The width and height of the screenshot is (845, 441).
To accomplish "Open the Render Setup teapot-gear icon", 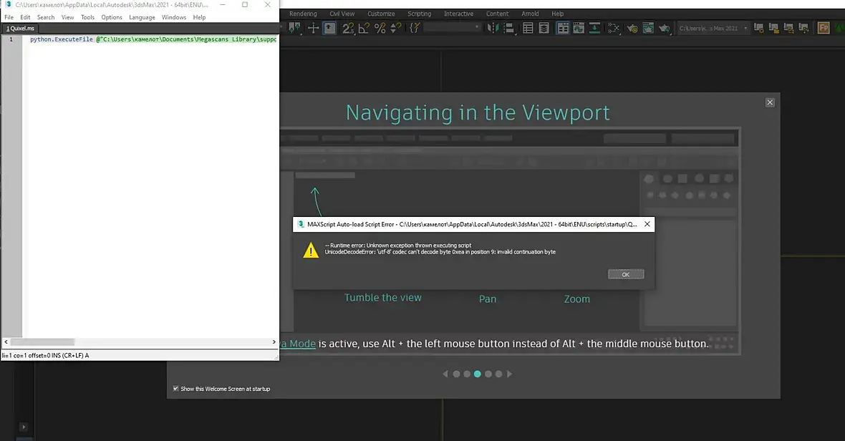I will tap(632, 28).
